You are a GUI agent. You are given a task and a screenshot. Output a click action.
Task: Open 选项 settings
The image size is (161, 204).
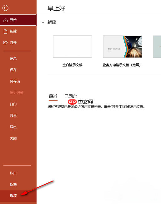(18, 196)
